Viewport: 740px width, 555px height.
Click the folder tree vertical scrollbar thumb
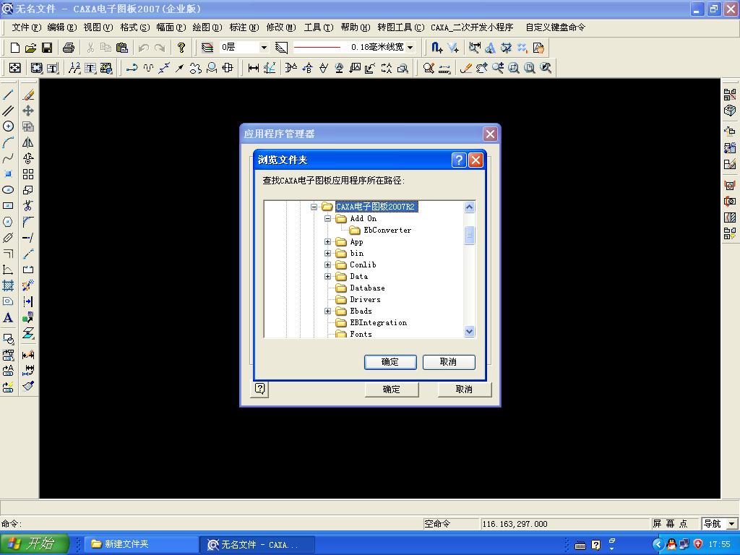(469, 235)
